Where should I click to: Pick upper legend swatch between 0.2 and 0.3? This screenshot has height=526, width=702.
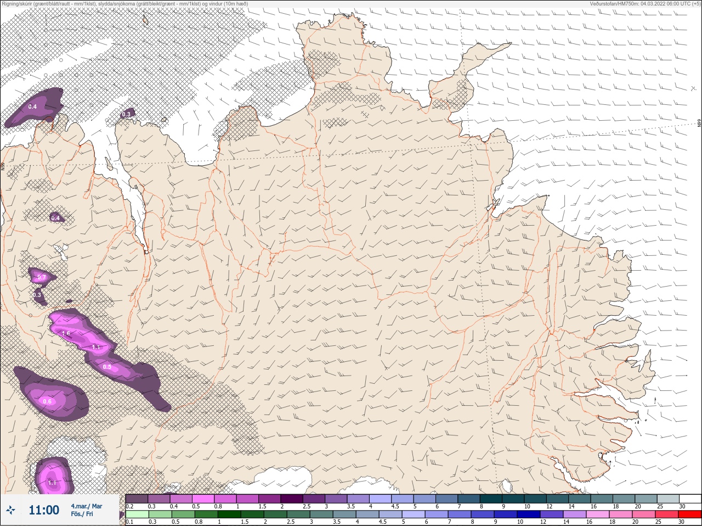[137, 499]
